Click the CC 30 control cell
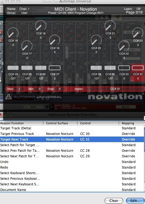 pos(85,134)
